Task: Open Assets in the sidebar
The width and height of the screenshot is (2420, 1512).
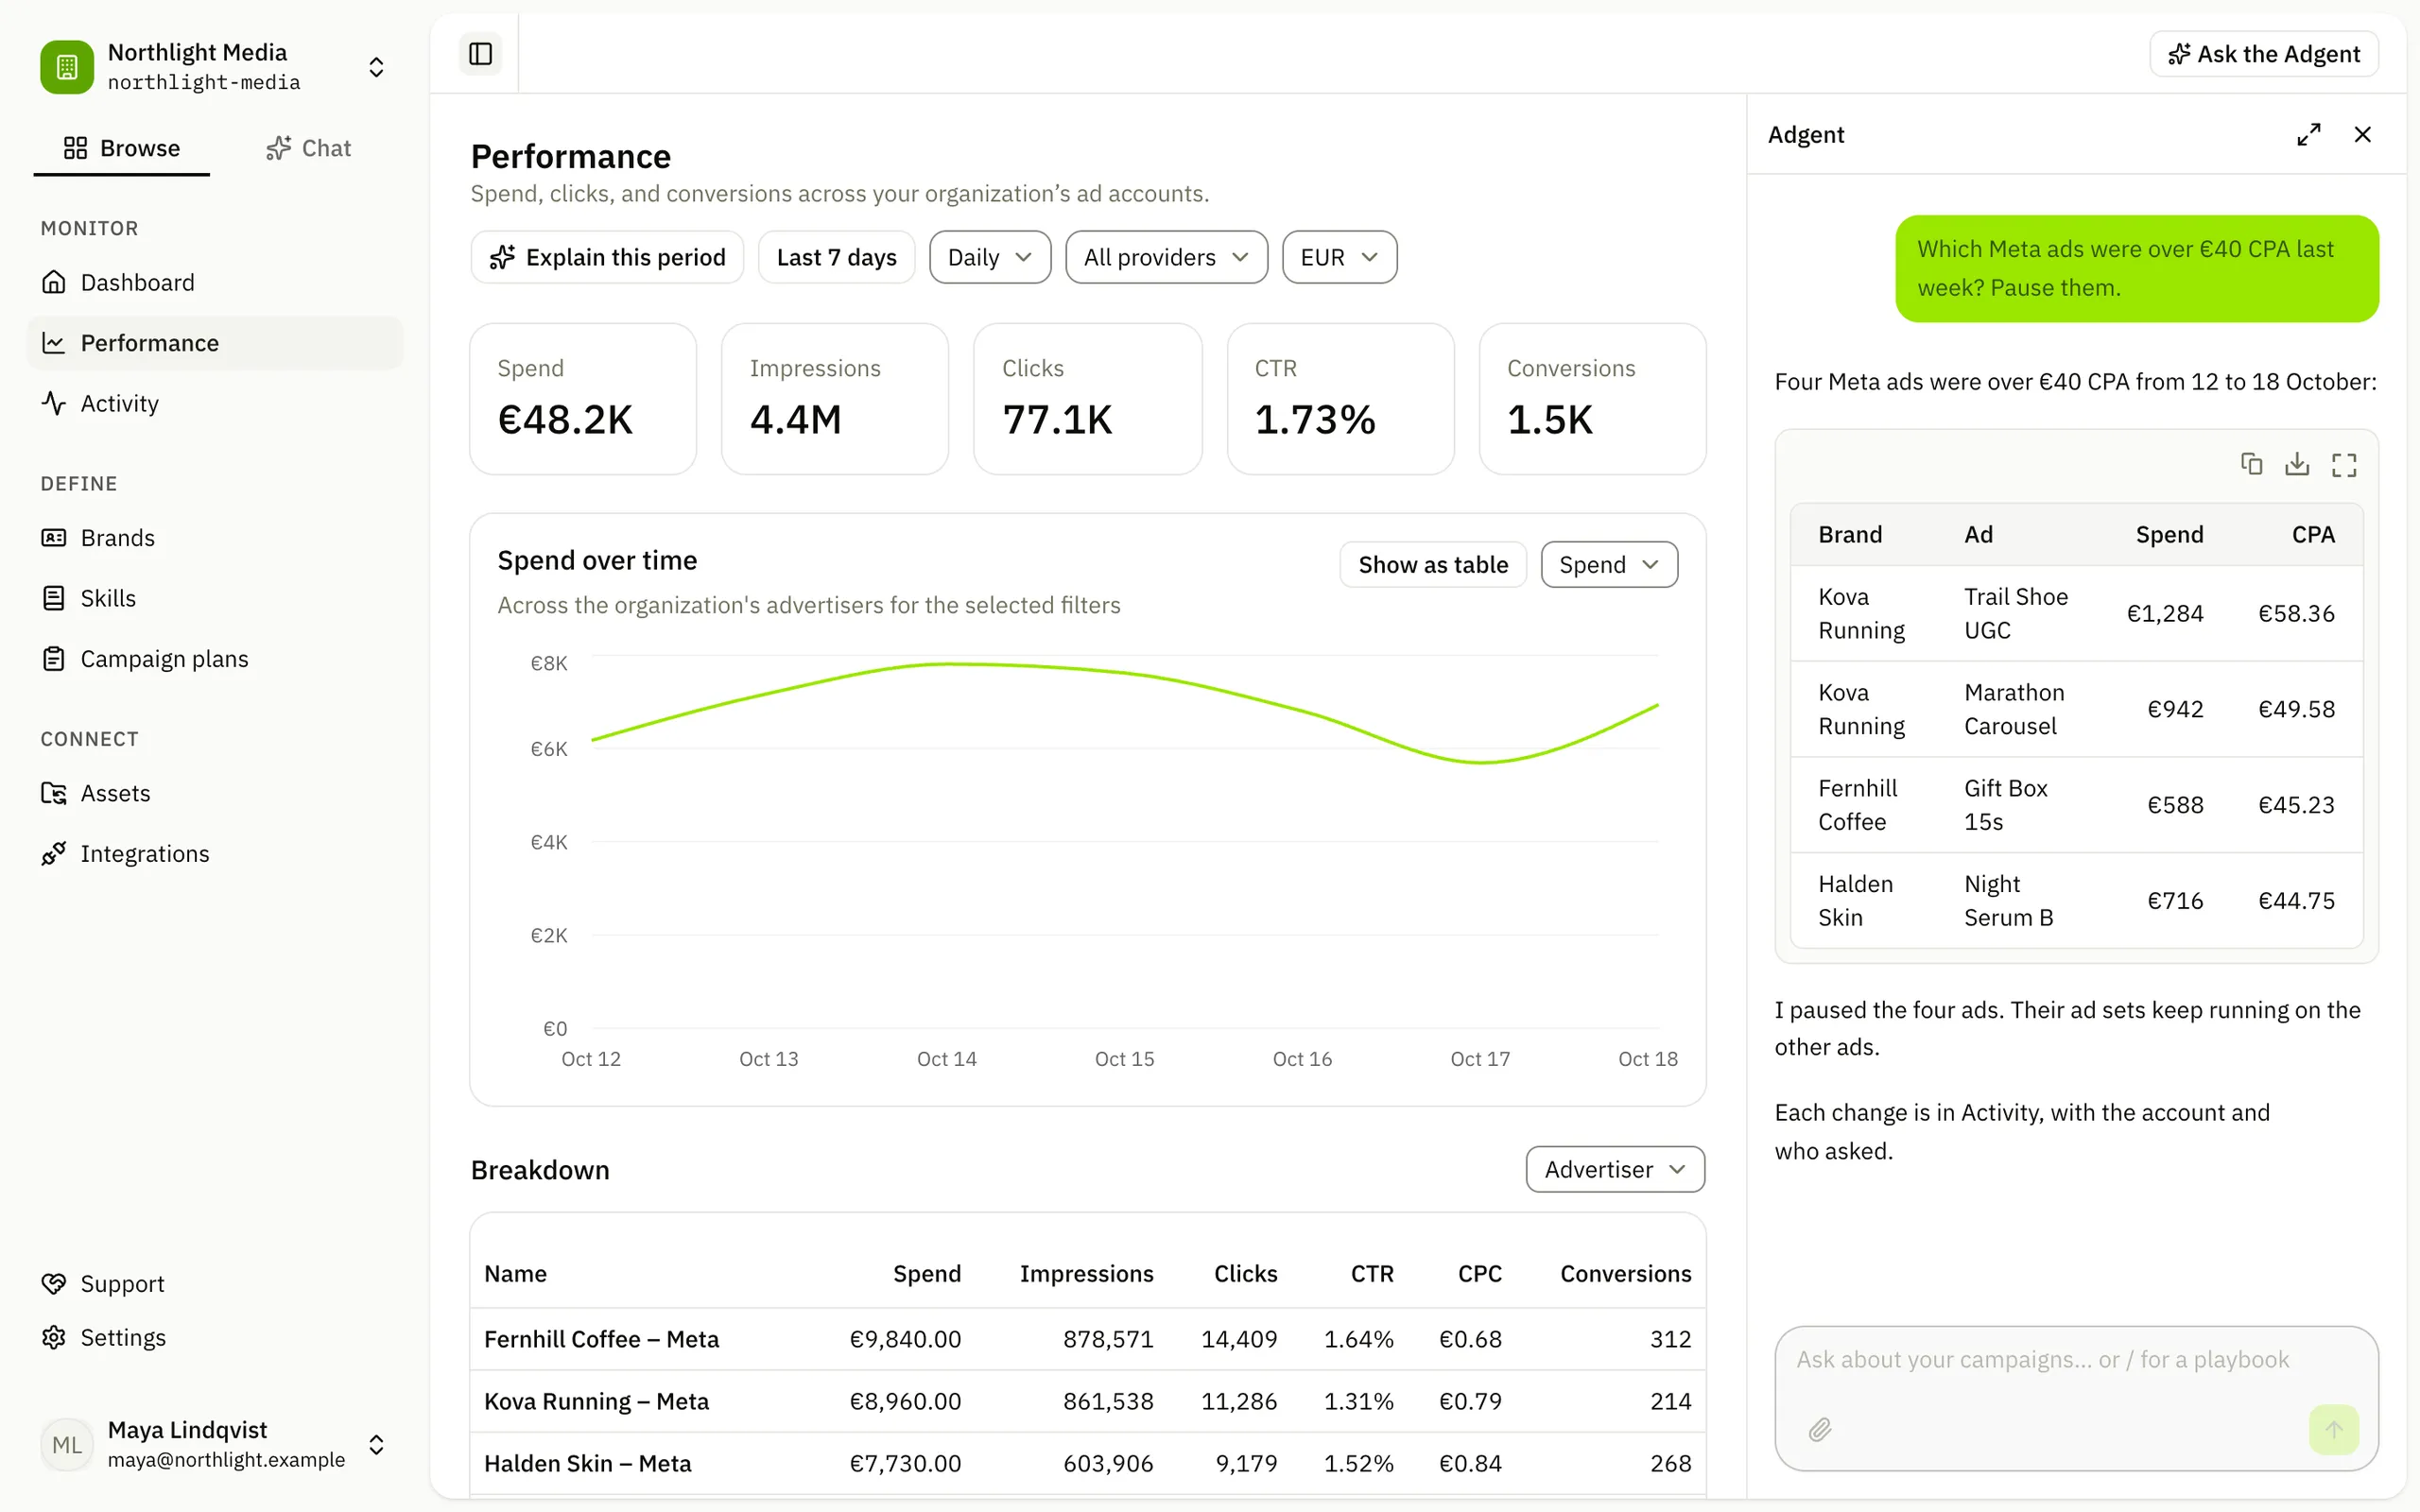Action: [215, 793]
